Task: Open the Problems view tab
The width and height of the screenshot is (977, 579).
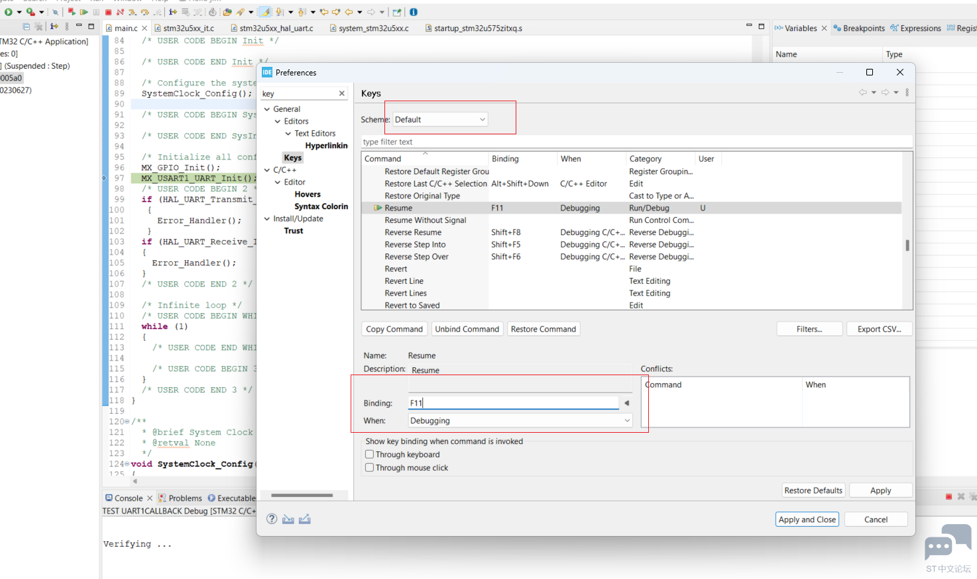Action: point(180,498)
